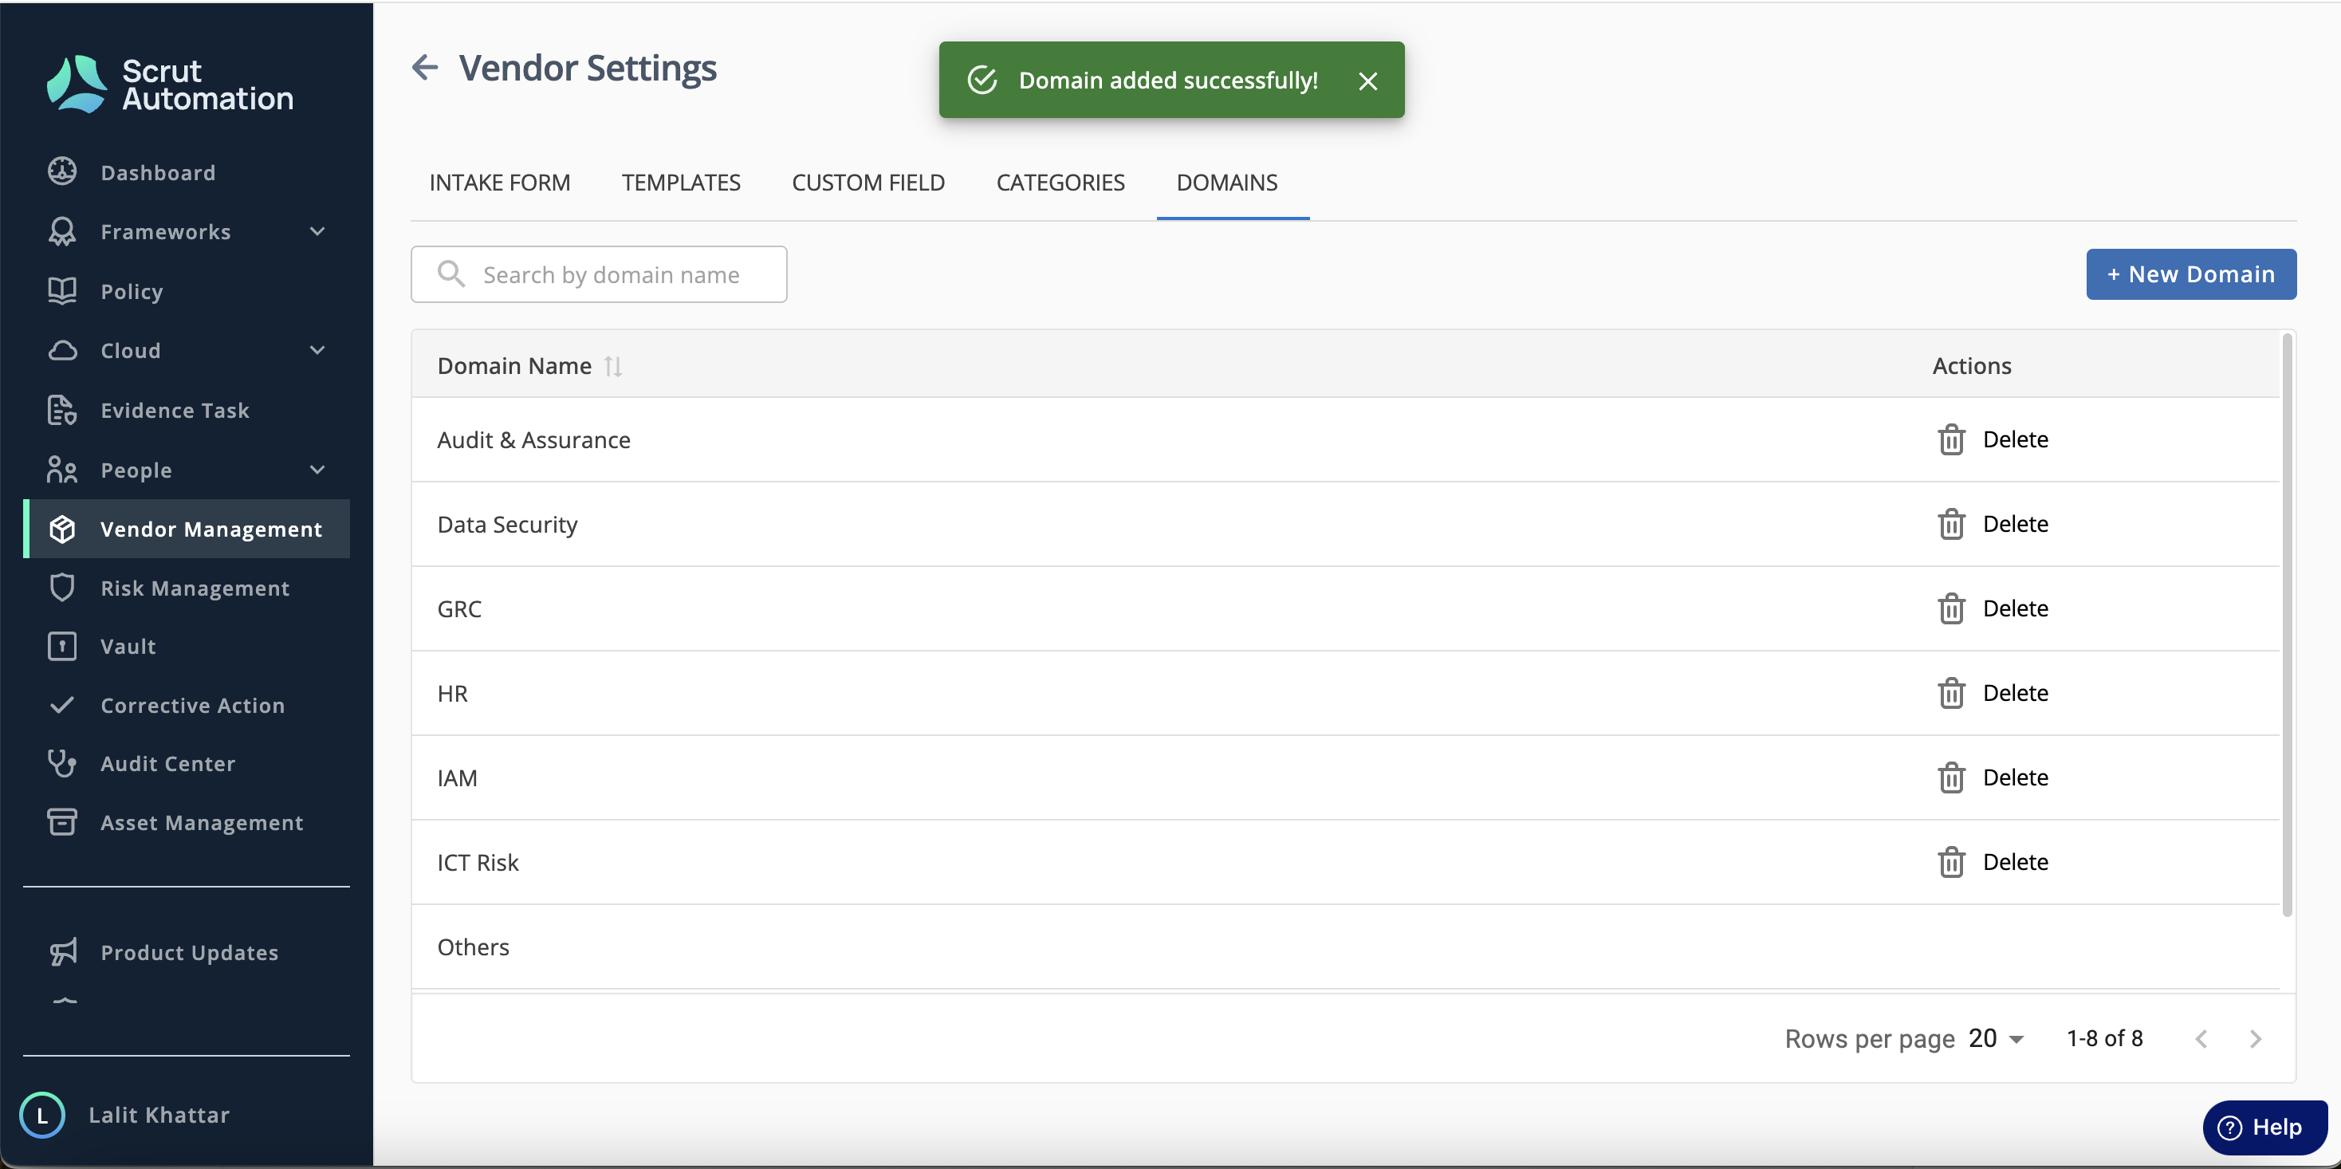Click the ICT Risk domain name

click(x=477, y=863)
